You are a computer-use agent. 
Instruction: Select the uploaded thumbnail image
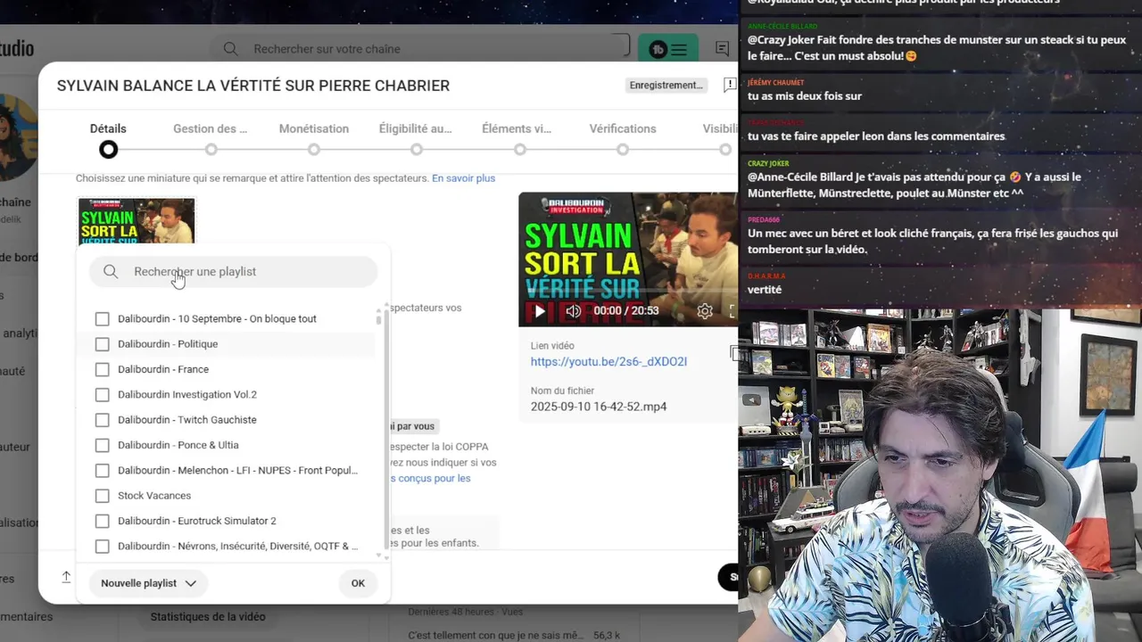point(137,220)
